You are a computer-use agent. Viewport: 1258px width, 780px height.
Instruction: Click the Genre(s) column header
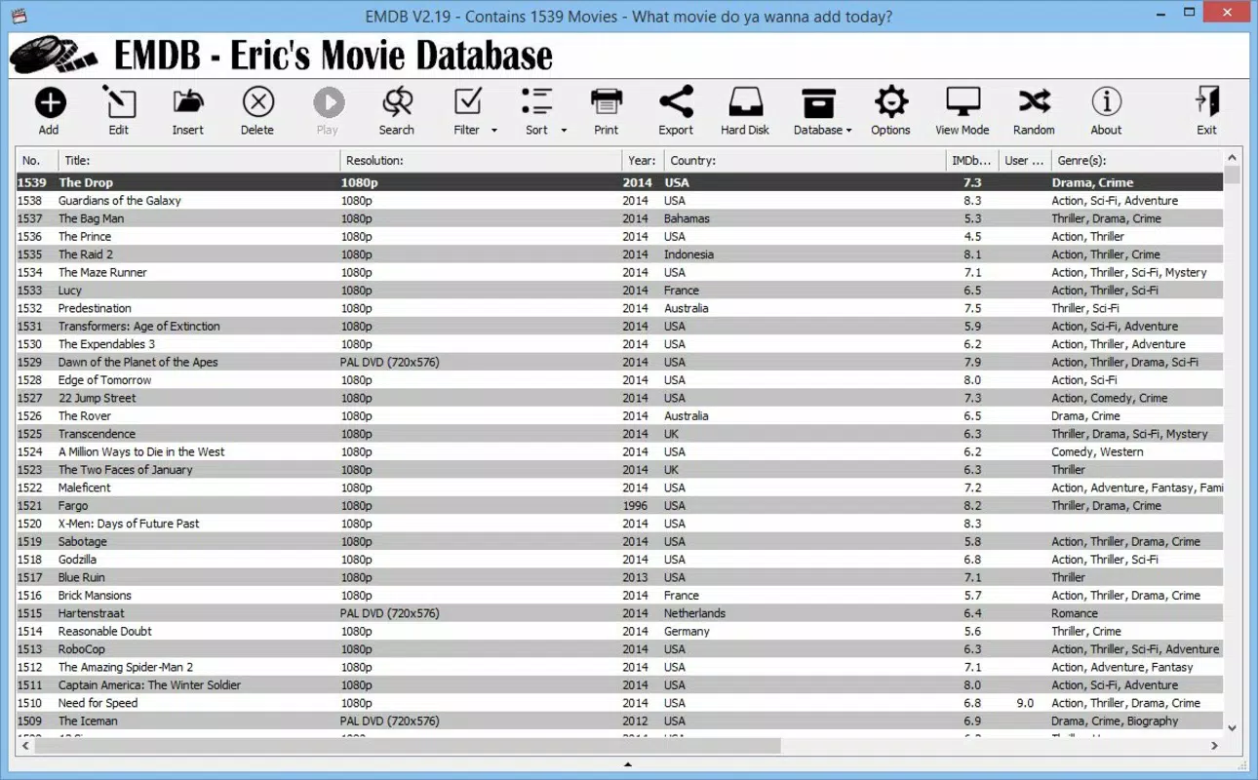1135,161
